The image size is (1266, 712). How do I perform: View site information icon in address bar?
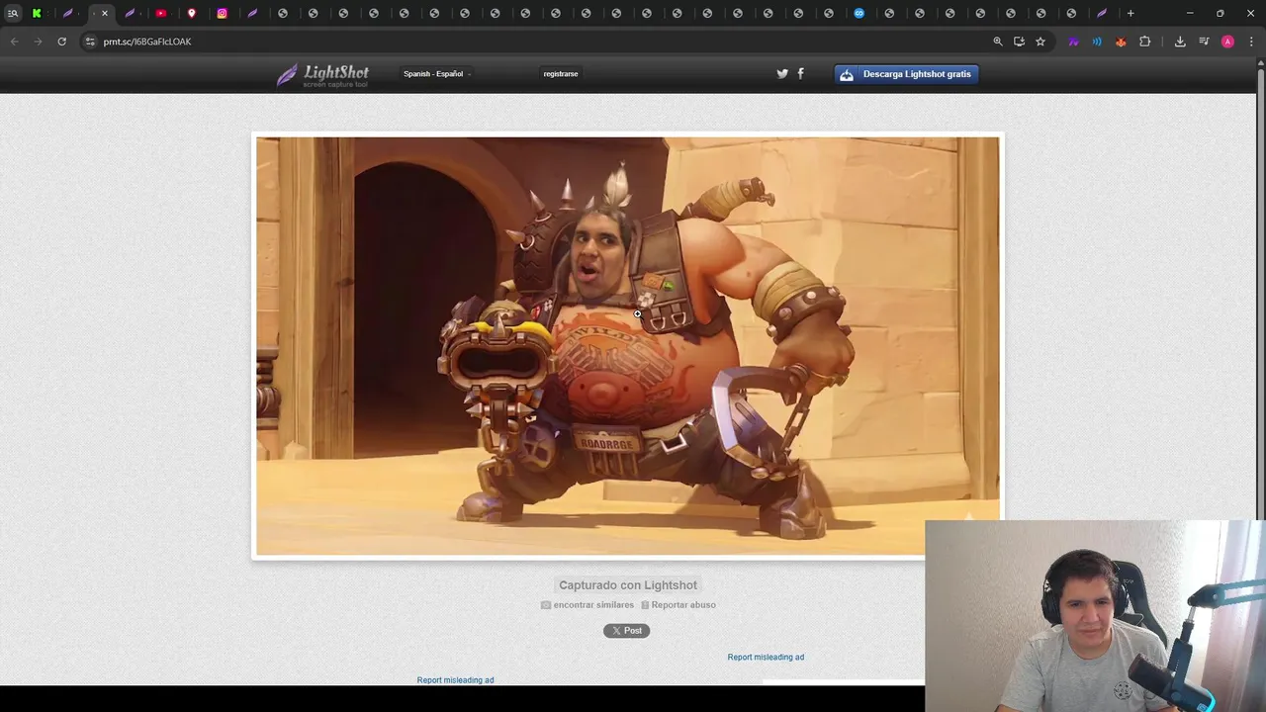coord(90,42)
